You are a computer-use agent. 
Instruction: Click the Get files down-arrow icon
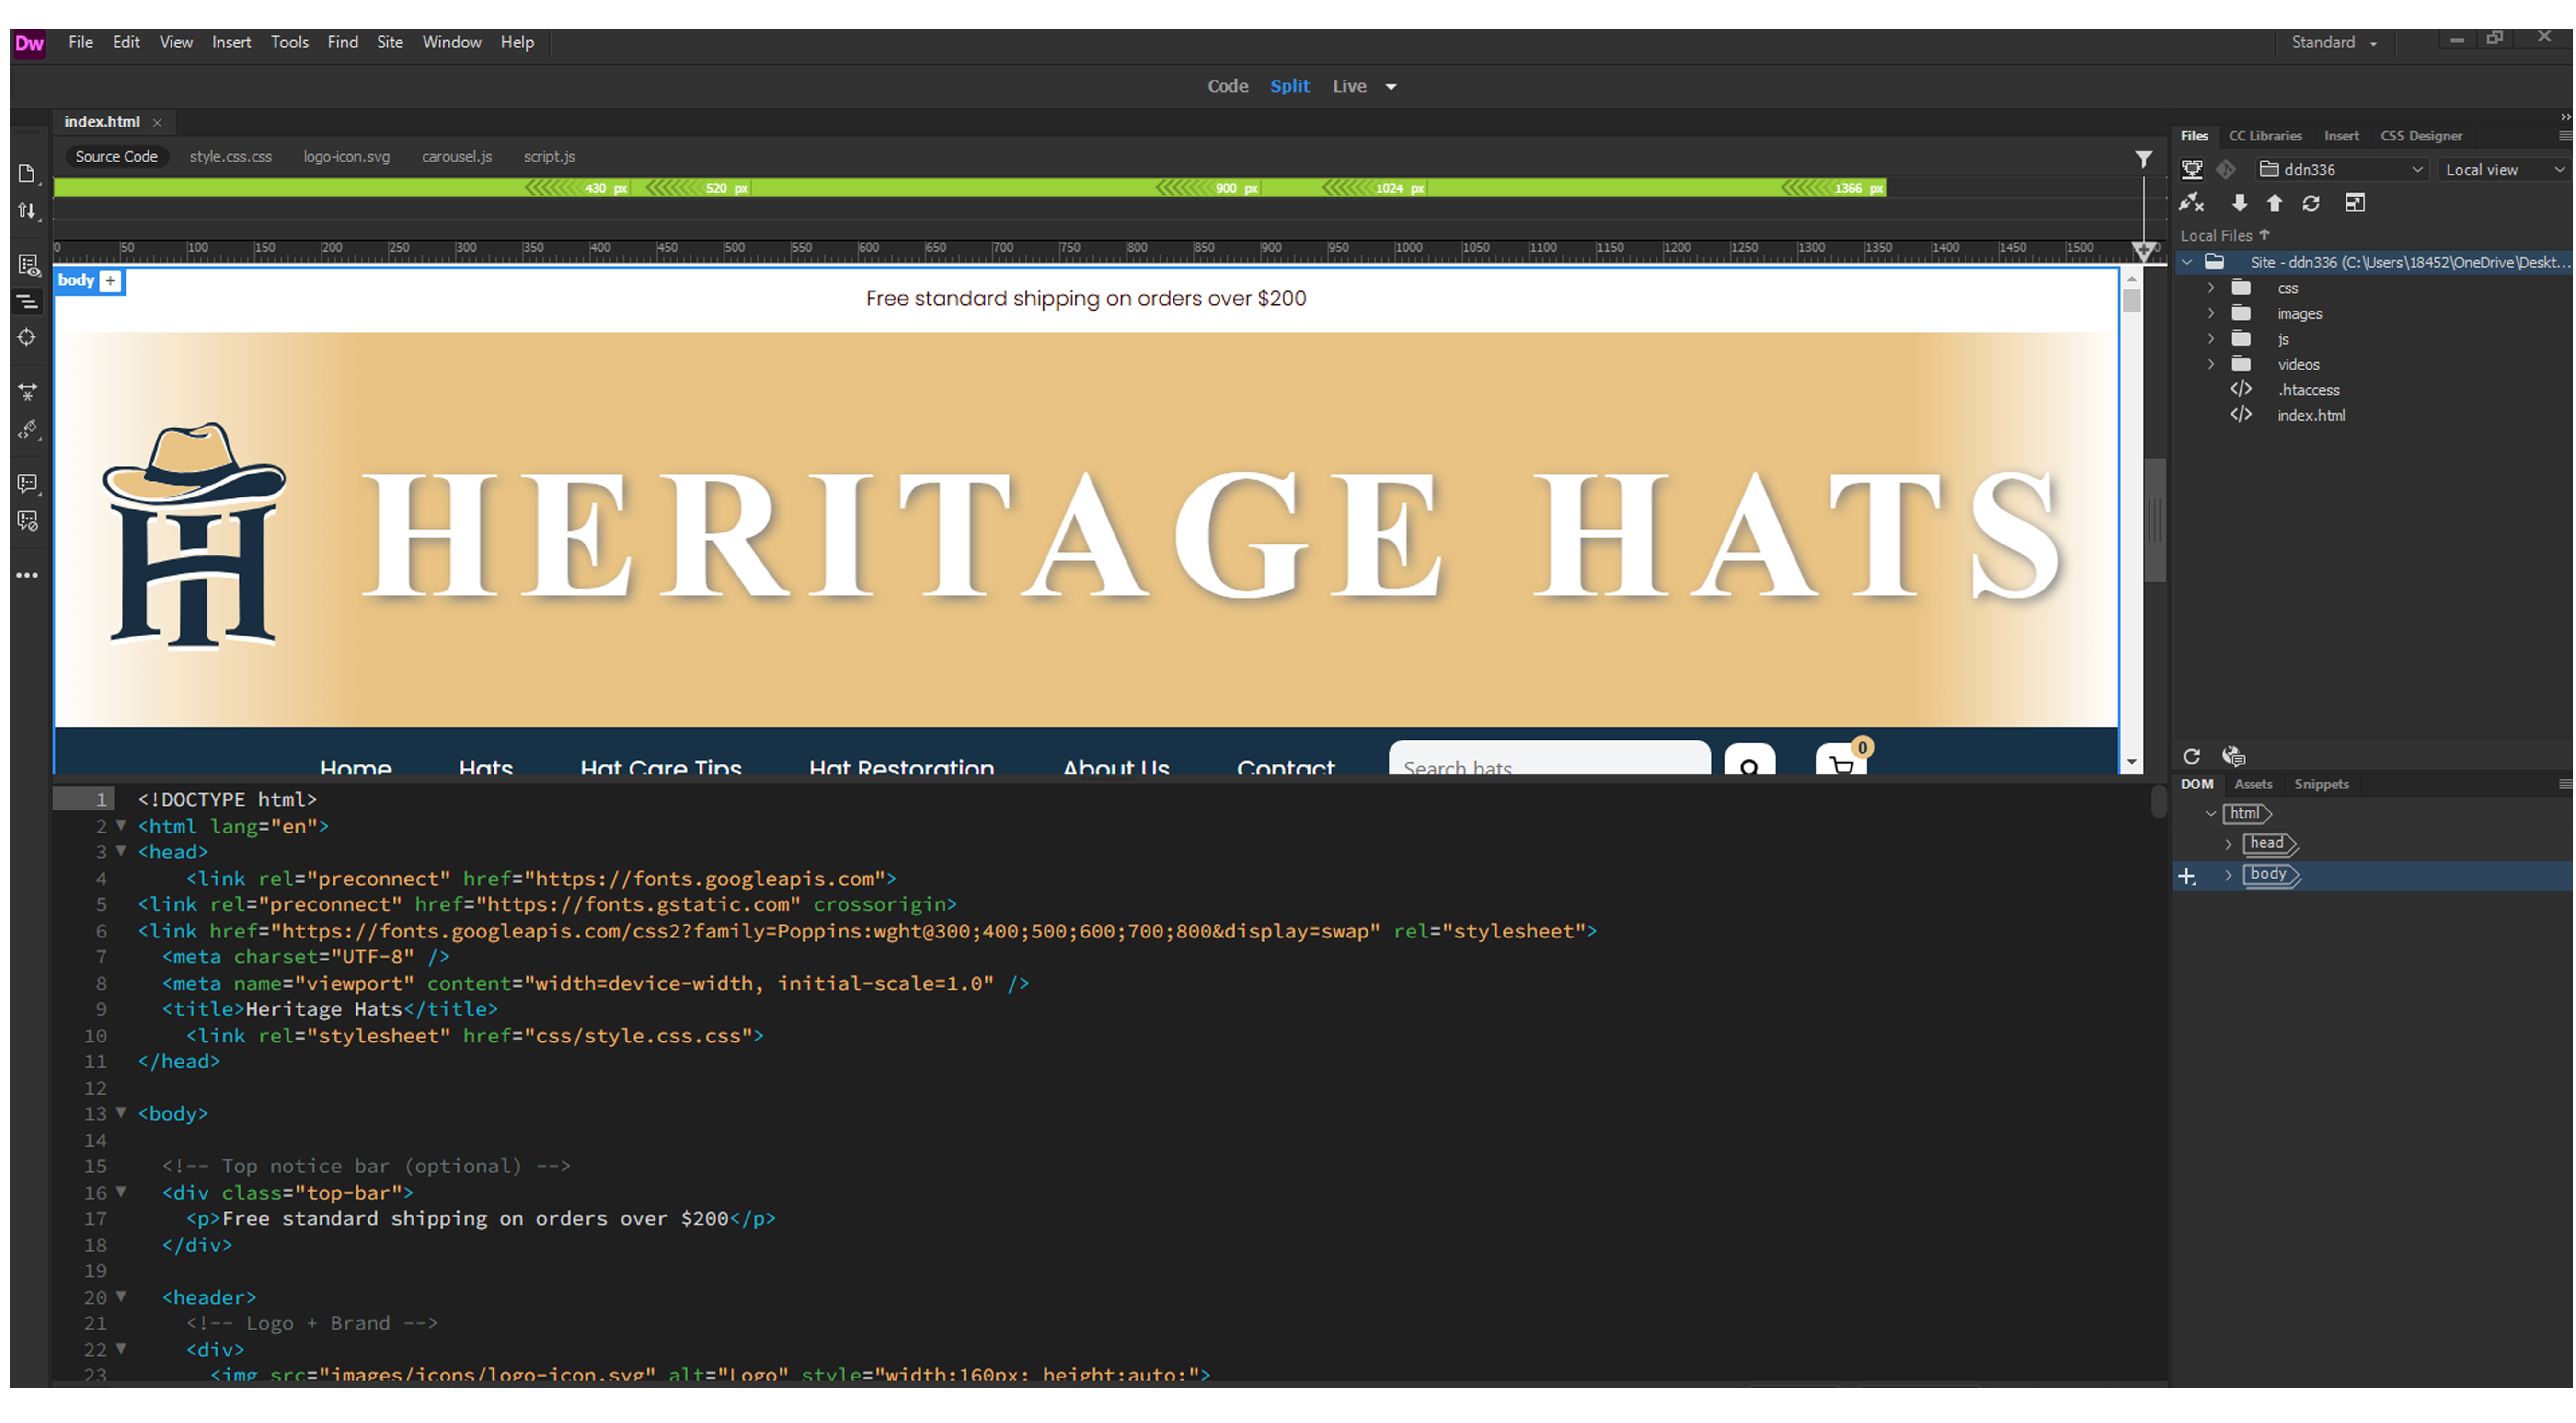point(2239,203)
